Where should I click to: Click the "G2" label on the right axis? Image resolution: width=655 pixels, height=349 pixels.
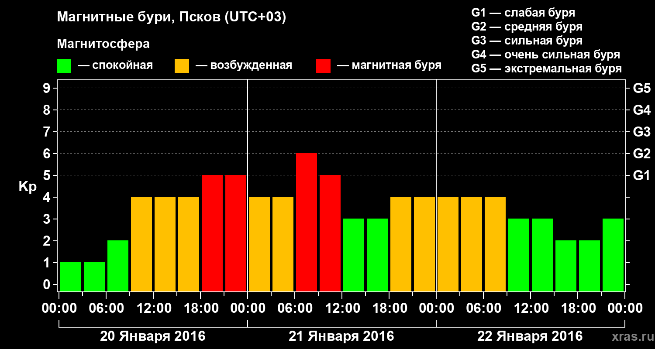pos(641,154)
